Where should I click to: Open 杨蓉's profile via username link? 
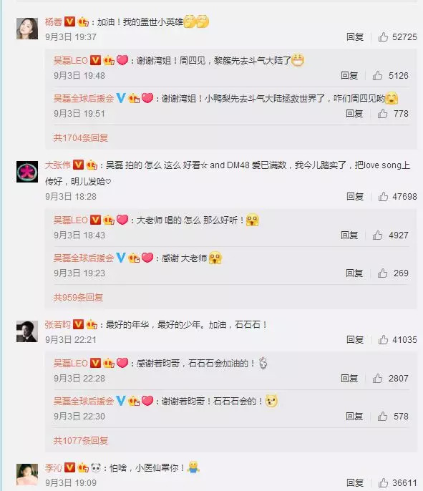(54, 22)
